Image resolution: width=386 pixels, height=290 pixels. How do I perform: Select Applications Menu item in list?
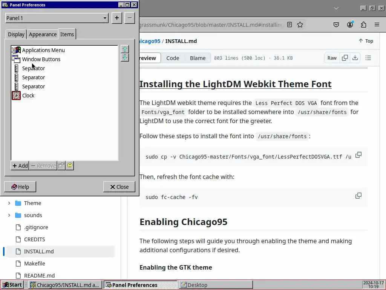(64, 50)
